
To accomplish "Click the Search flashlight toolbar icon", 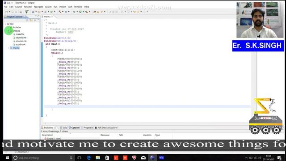I will point(102,12).
